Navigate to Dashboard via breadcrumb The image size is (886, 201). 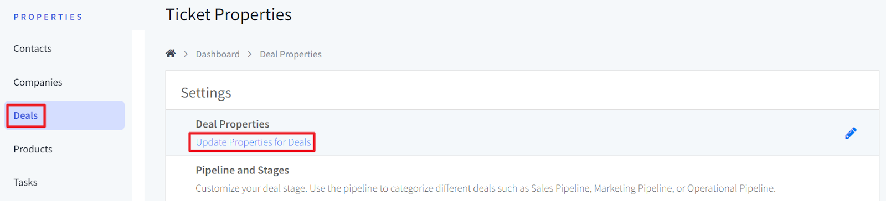(x=218, y=54)
